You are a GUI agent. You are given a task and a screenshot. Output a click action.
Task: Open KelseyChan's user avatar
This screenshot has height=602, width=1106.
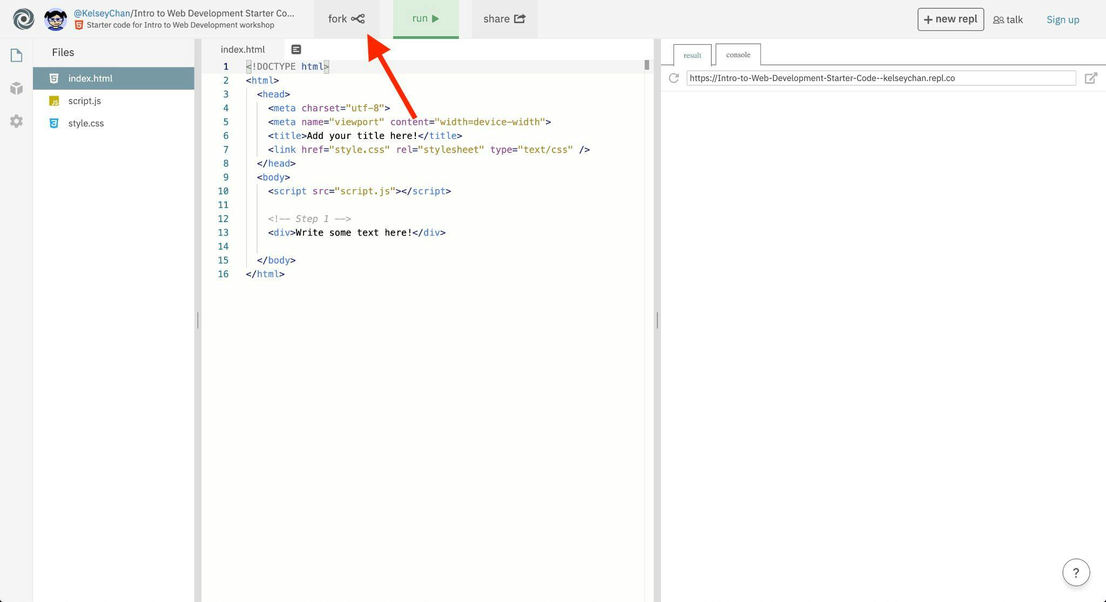click(56, 19)
